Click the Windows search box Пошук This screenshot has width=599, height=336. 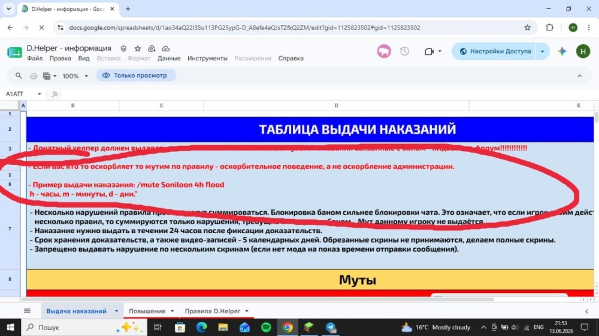84,327
